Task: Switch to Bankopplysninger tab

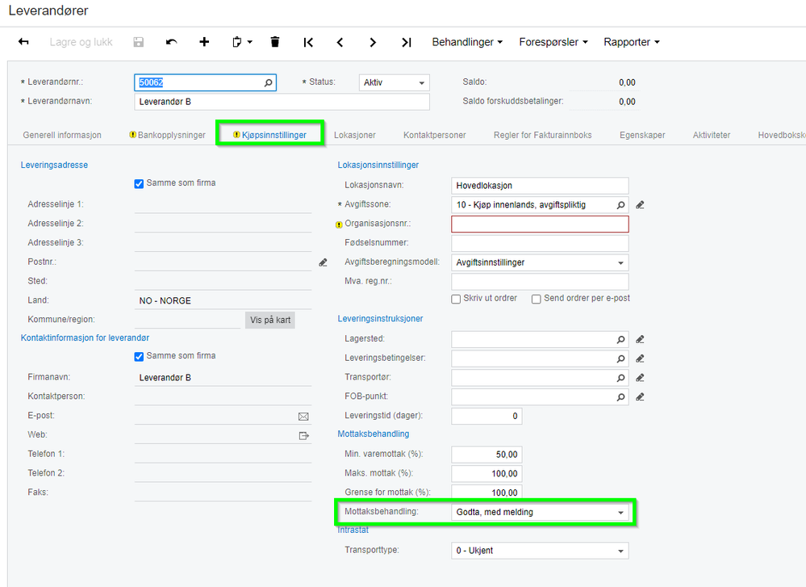Action: pos(168,135)
